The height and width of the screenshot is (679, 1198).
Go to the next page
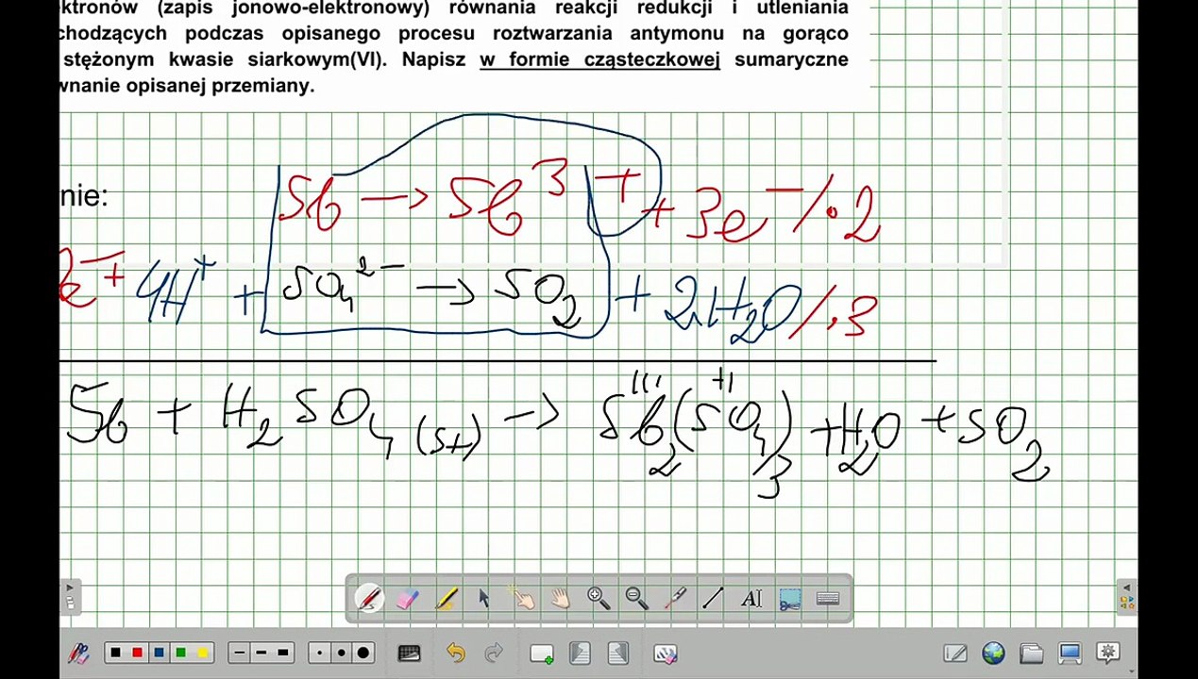pyautogui.click(x=617, y=653)
